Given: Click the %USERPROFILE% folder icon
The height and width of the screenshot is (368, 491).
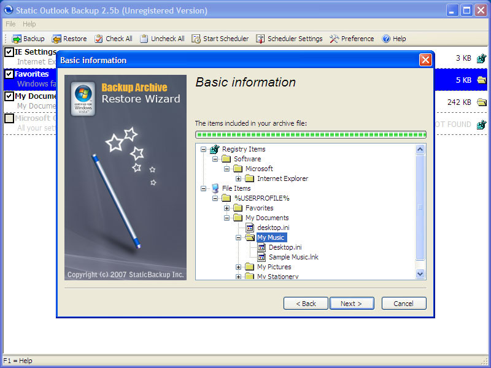Looking at the screenshot, I should click(226, 198).
